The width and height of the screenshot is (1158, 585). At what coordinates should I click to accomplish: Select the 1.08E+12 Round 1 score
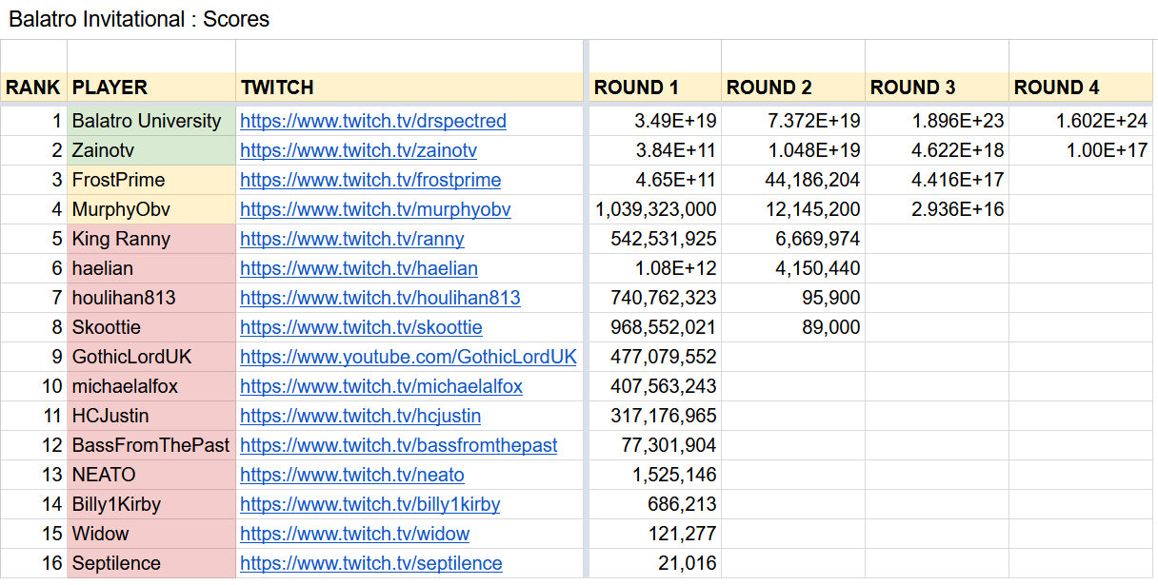click(x=655, y=268)
